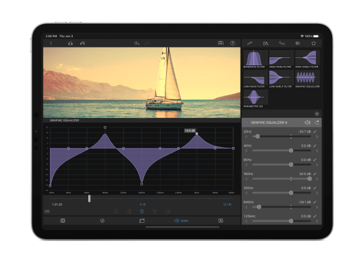Edit the 20Hz value with pencil icon
This screenshot has width=364, height=263.
315,132
